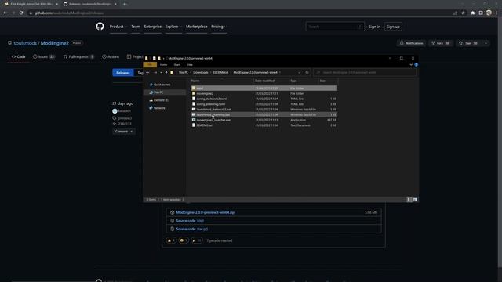Viewport: 502px width, 282px height.
Task: Expand the Explorer ribbon chevron
Action: (x=411, y=65)
